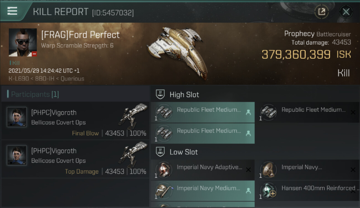Viewport: 360px width, 208px height.
Task: Open Vigoroth's Final Blow portrait
Action: [17, 117]
